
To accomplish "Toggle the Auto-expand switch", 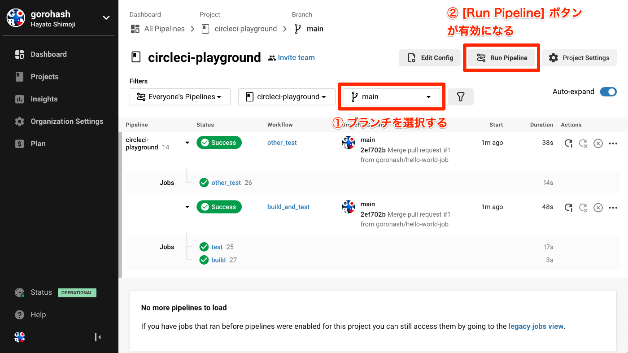I will 608,92.
